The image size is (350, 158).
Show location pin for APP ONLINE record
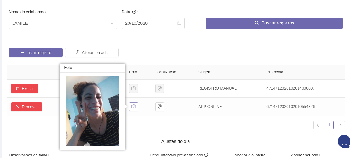coord(160,107)
